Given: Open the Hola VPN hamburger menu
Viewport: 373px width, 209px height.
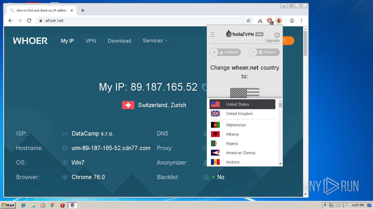Looking at the screenshot, I should coord(212,35).
